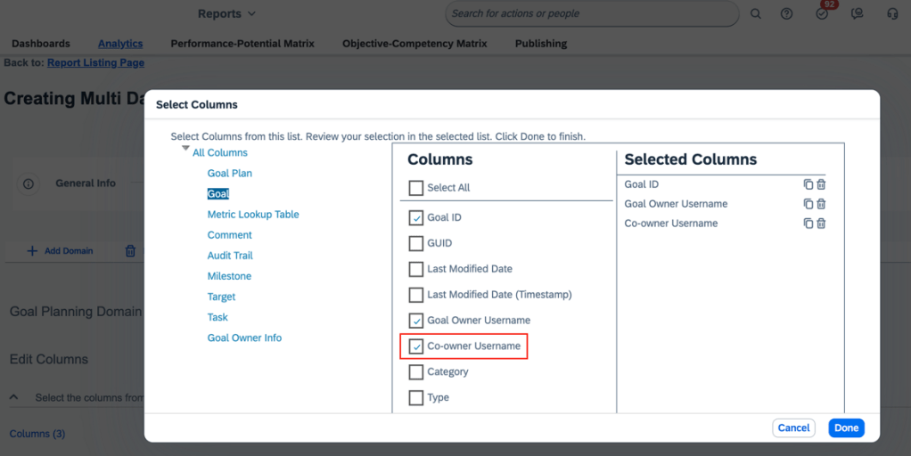Follow the Report Listing Page link
This screenshot has height=456, width=911.
pos(95,62)
